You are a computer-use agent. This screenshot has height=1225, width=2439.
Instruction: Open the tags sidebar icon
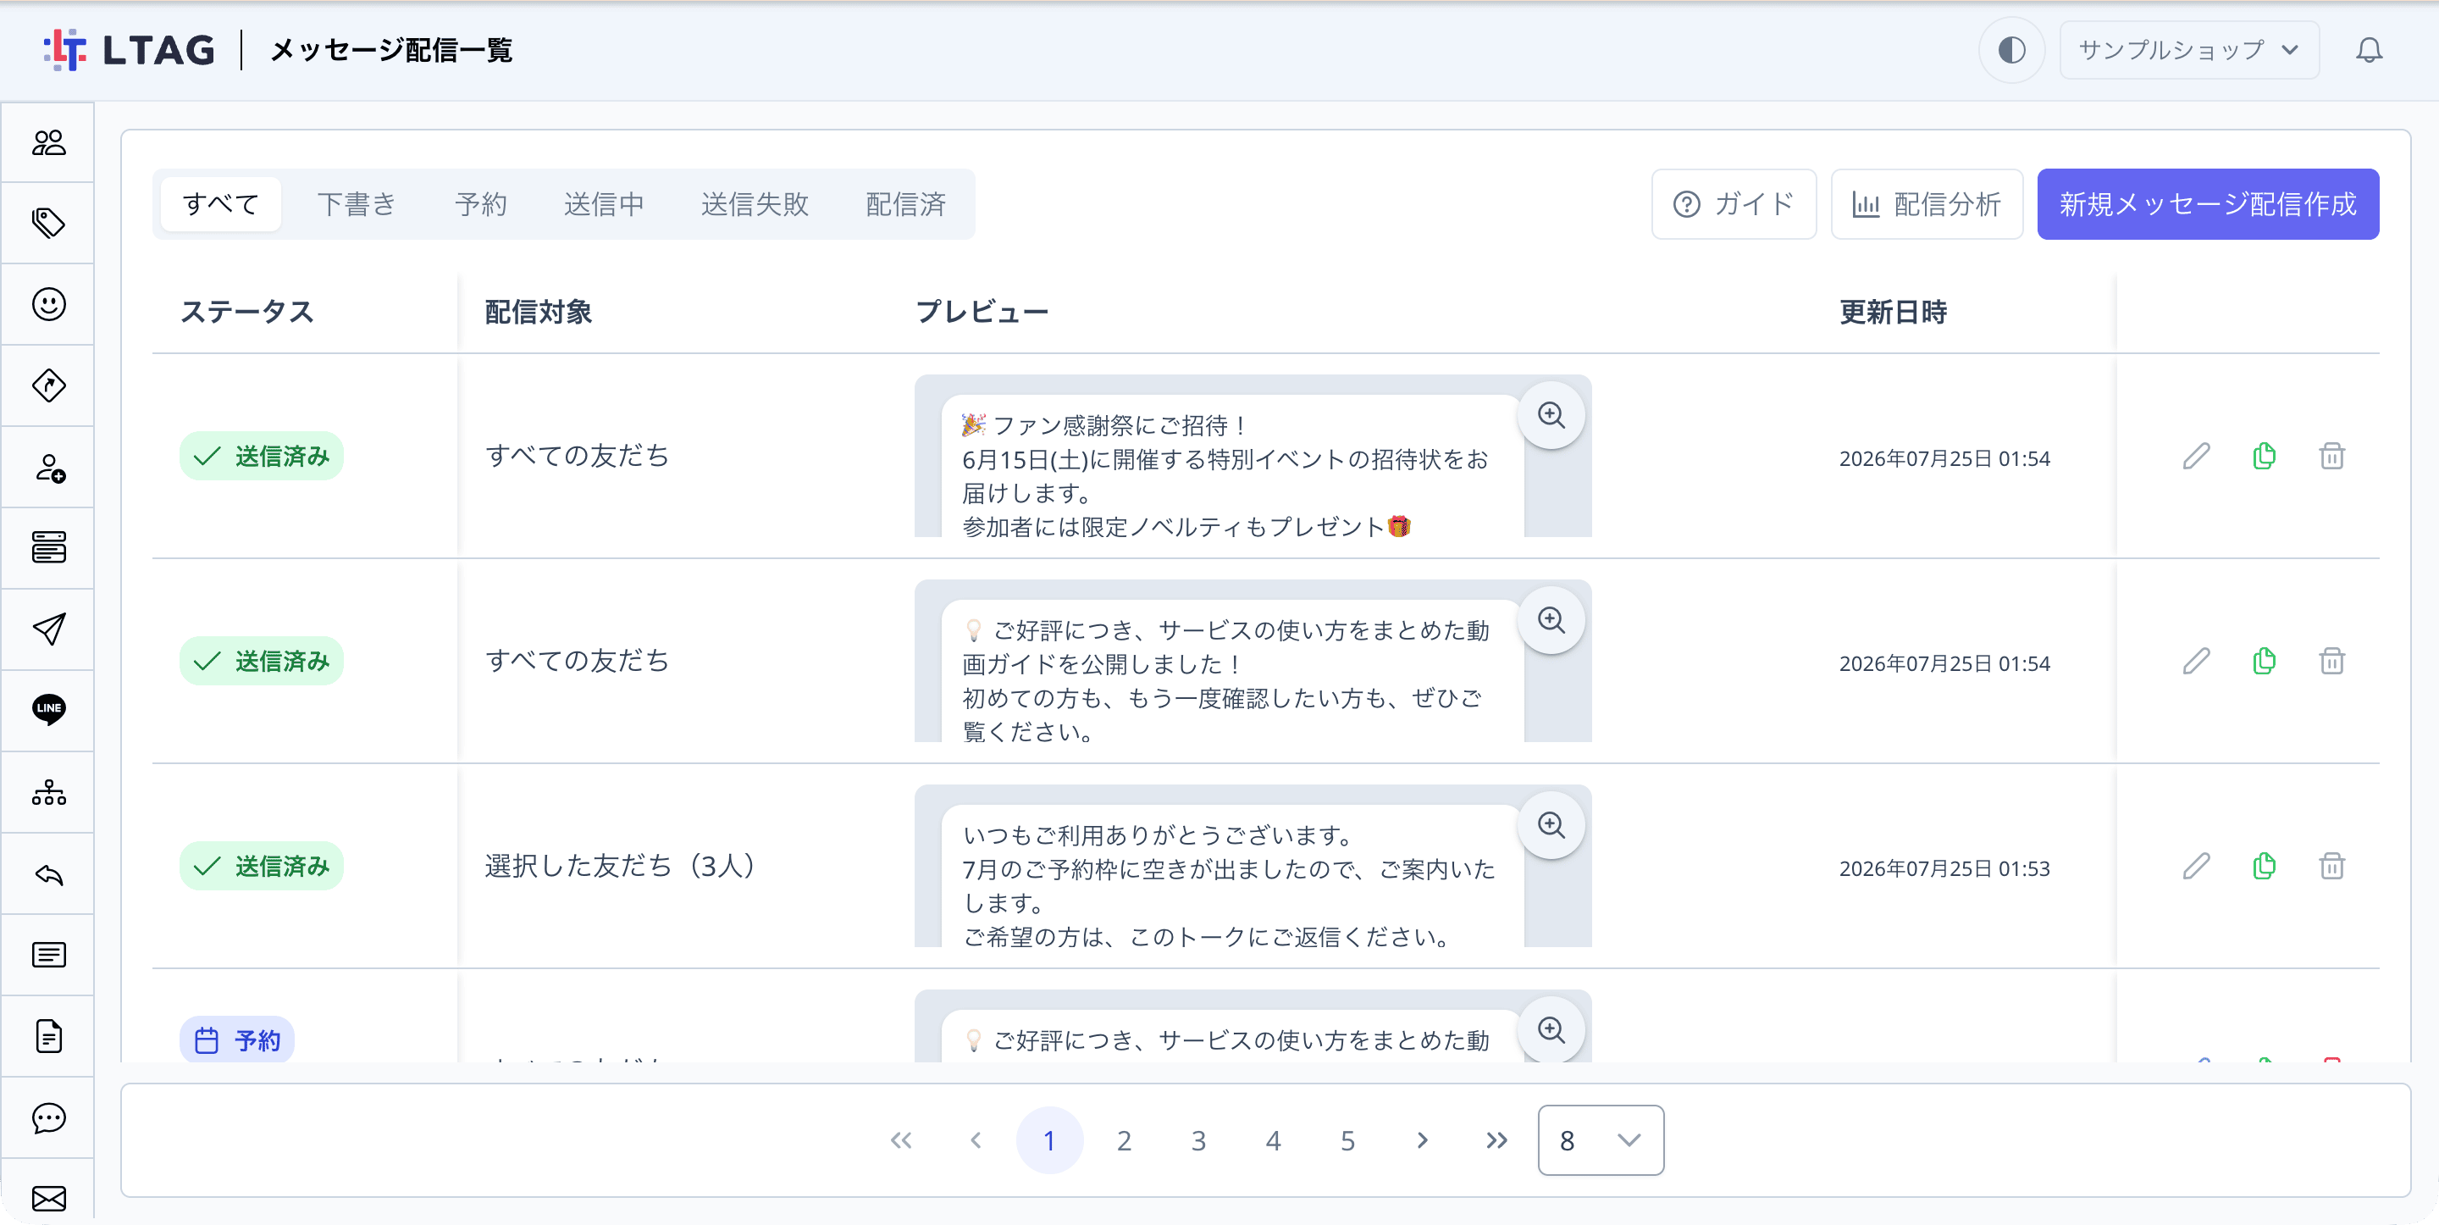pyautogui.click(x=48, y=224)
